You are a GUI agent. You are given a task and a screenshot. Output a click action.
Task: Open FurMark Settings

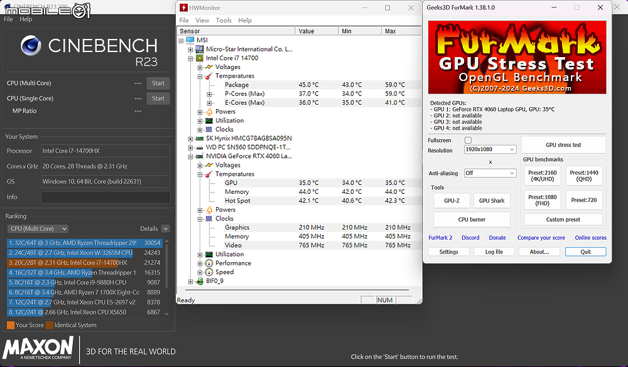448,252
